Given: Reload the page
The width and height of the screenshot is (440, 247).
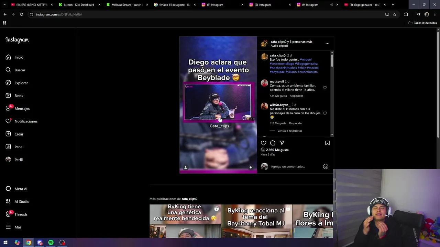Looking at the screenshot, I should (21, 14).
